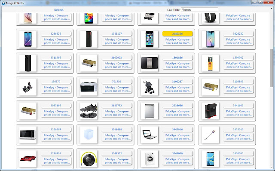Open the PriceSpy link under ID 791259
This screenshot has height=171, width=275.
click(x=116, y=89)
